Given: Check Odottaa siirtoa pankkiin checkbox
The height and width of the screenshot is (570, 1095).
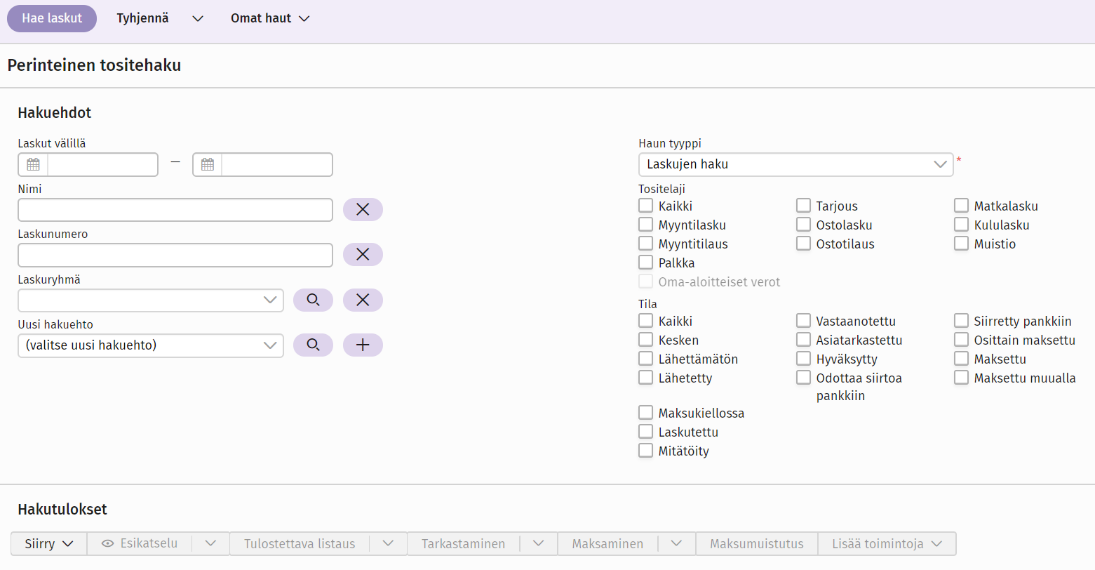Looking at the screenshot, I should (x=804, y=378).
